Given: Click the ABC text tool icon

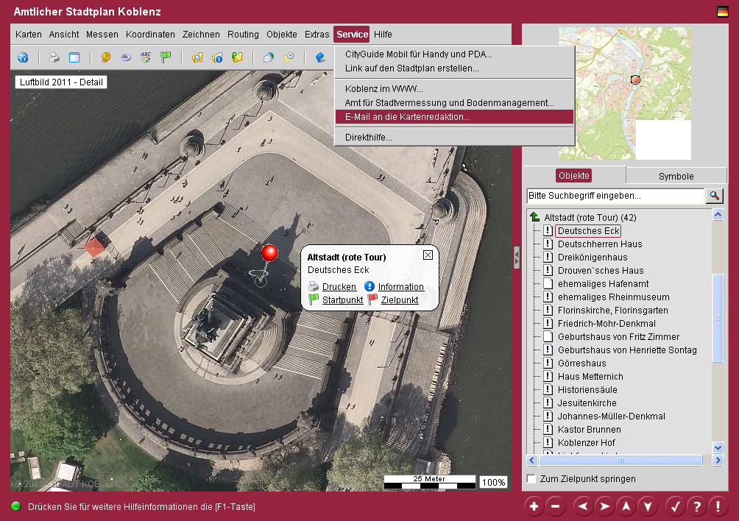Looking at the screenshot, I should point(146,57).
